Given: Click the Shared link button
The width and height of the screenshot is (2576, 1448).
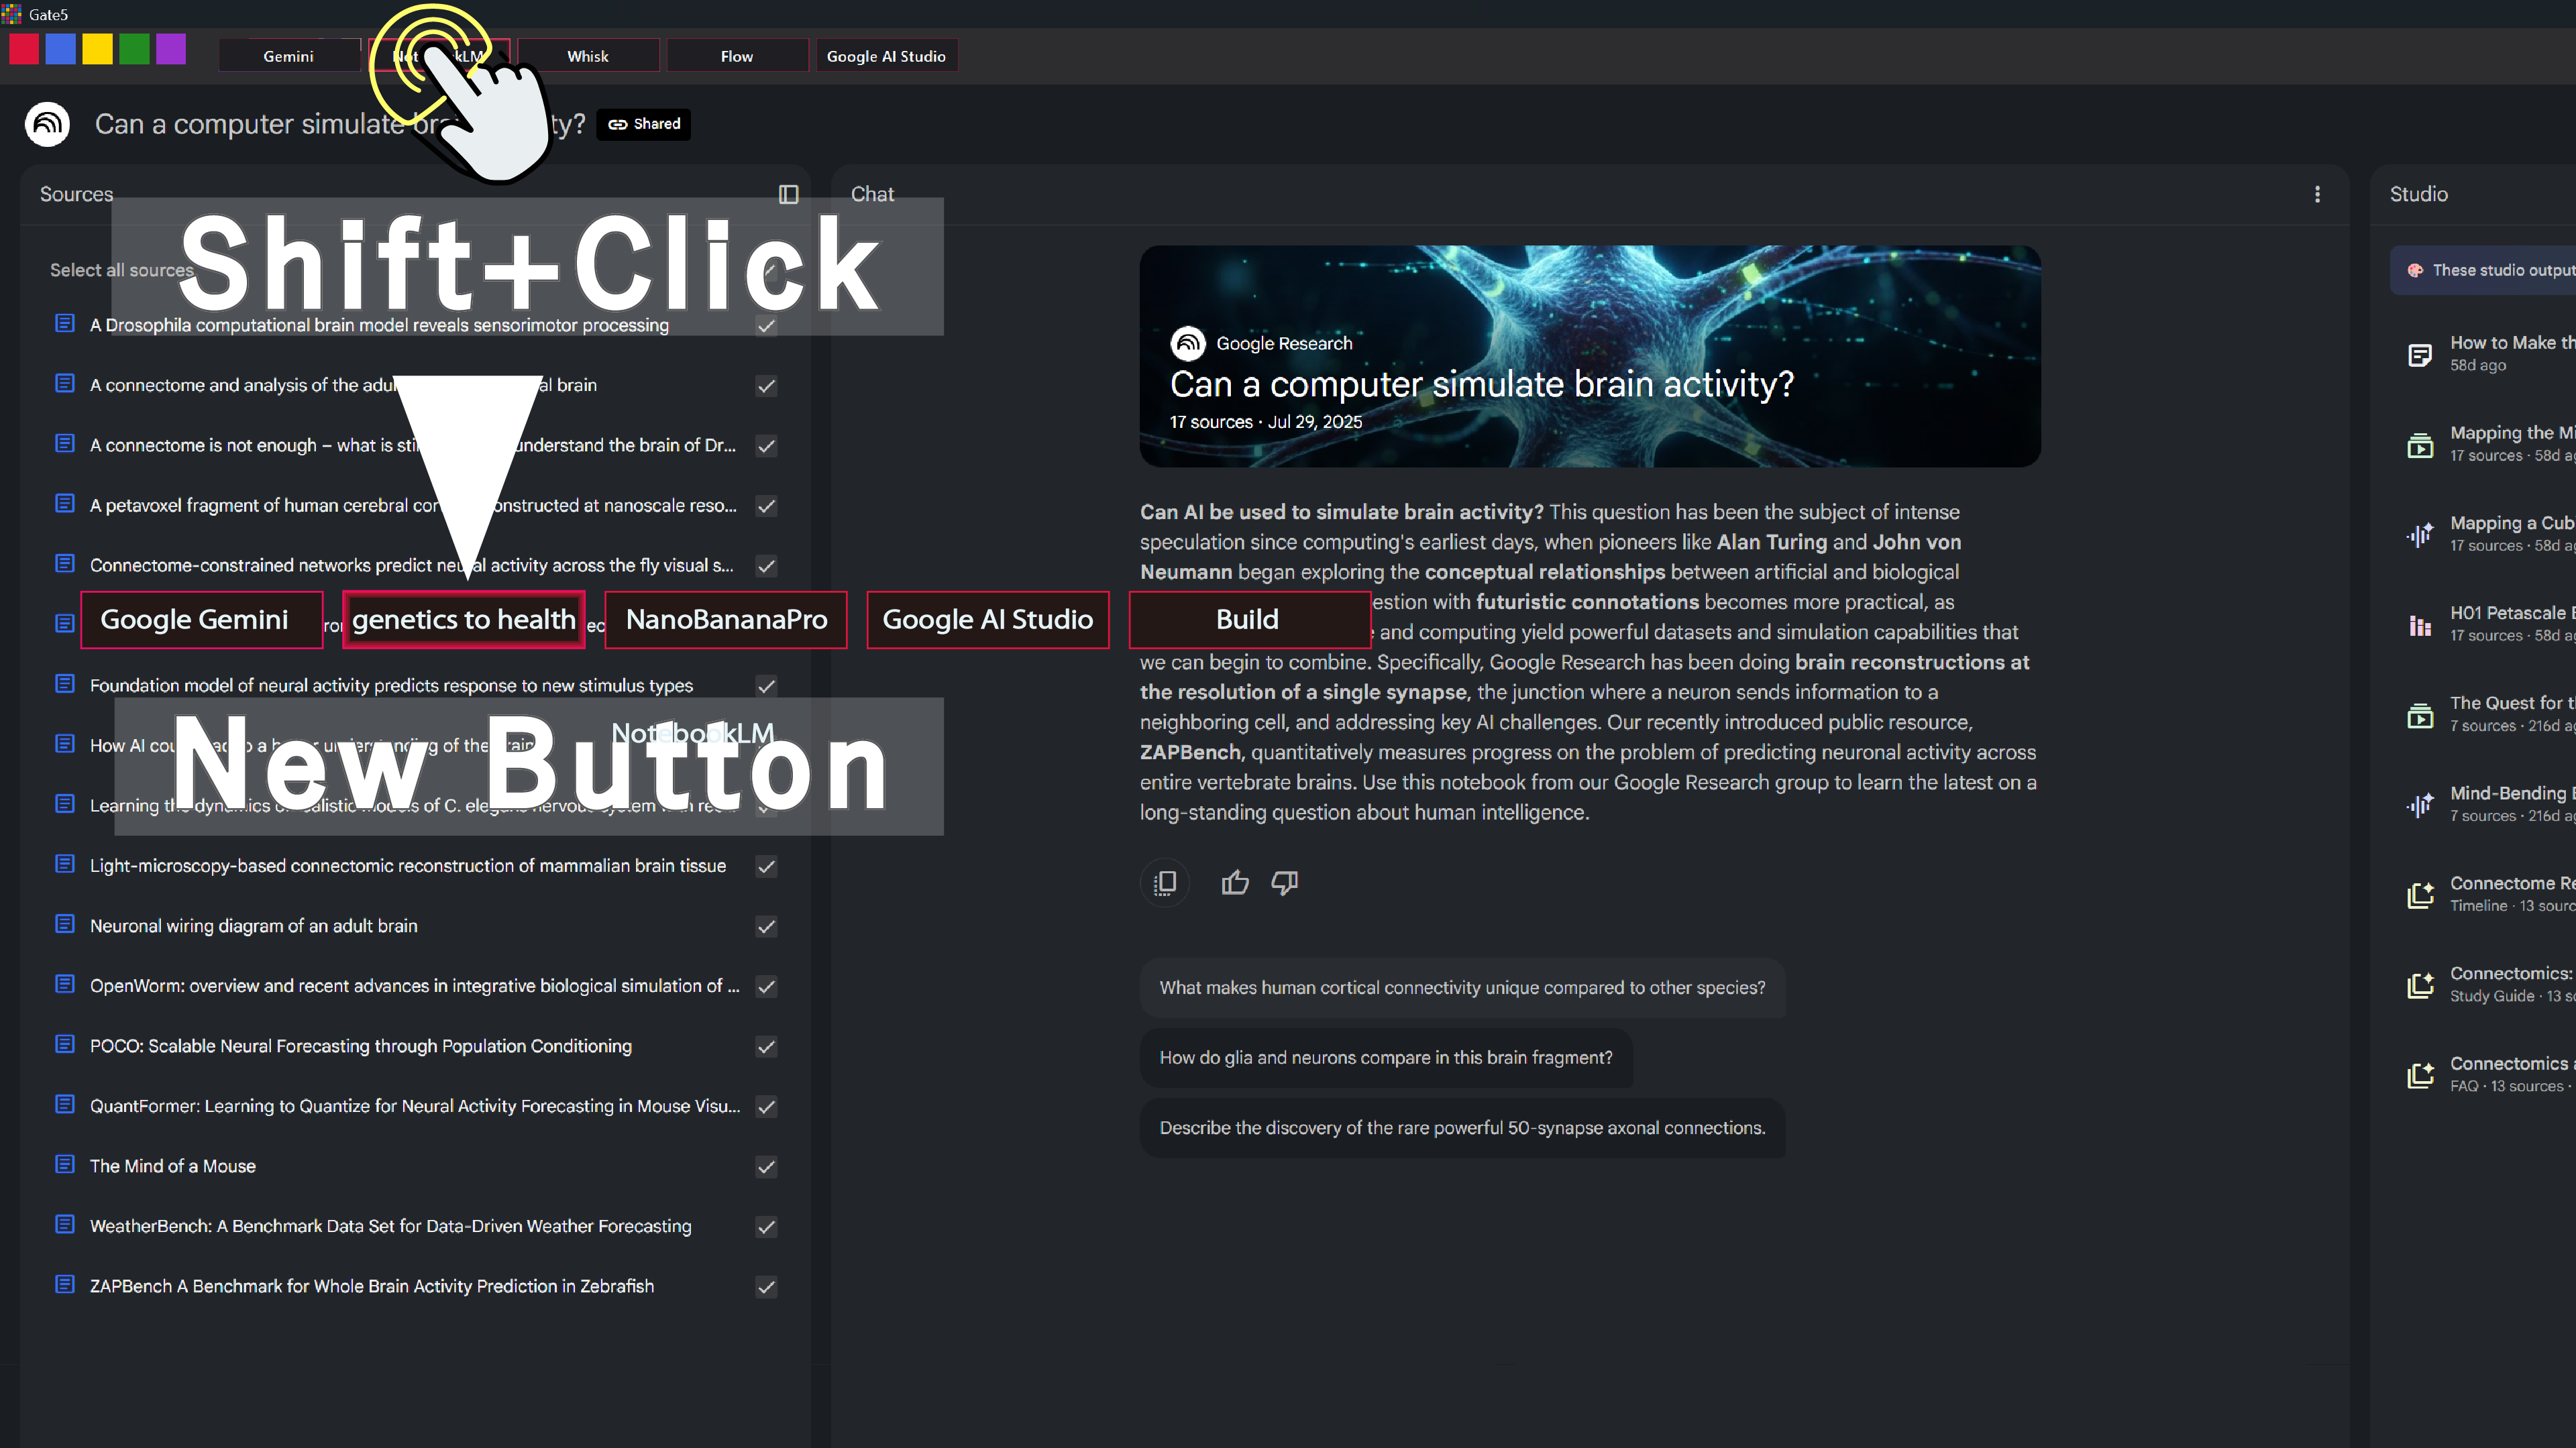Looking at the screenshot, I should coord(644,124).
